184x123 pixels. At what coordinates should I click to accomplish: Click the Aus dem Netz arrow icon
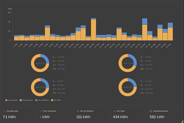[x=4, y=111]
